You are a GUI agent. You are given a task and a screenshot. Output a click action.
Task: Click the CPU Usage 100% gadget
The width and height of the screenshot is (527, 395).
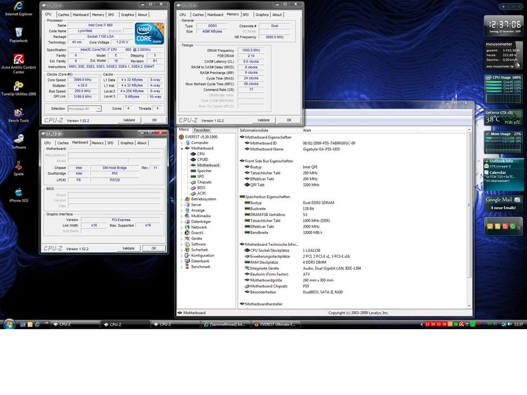[x=503, y=89]
